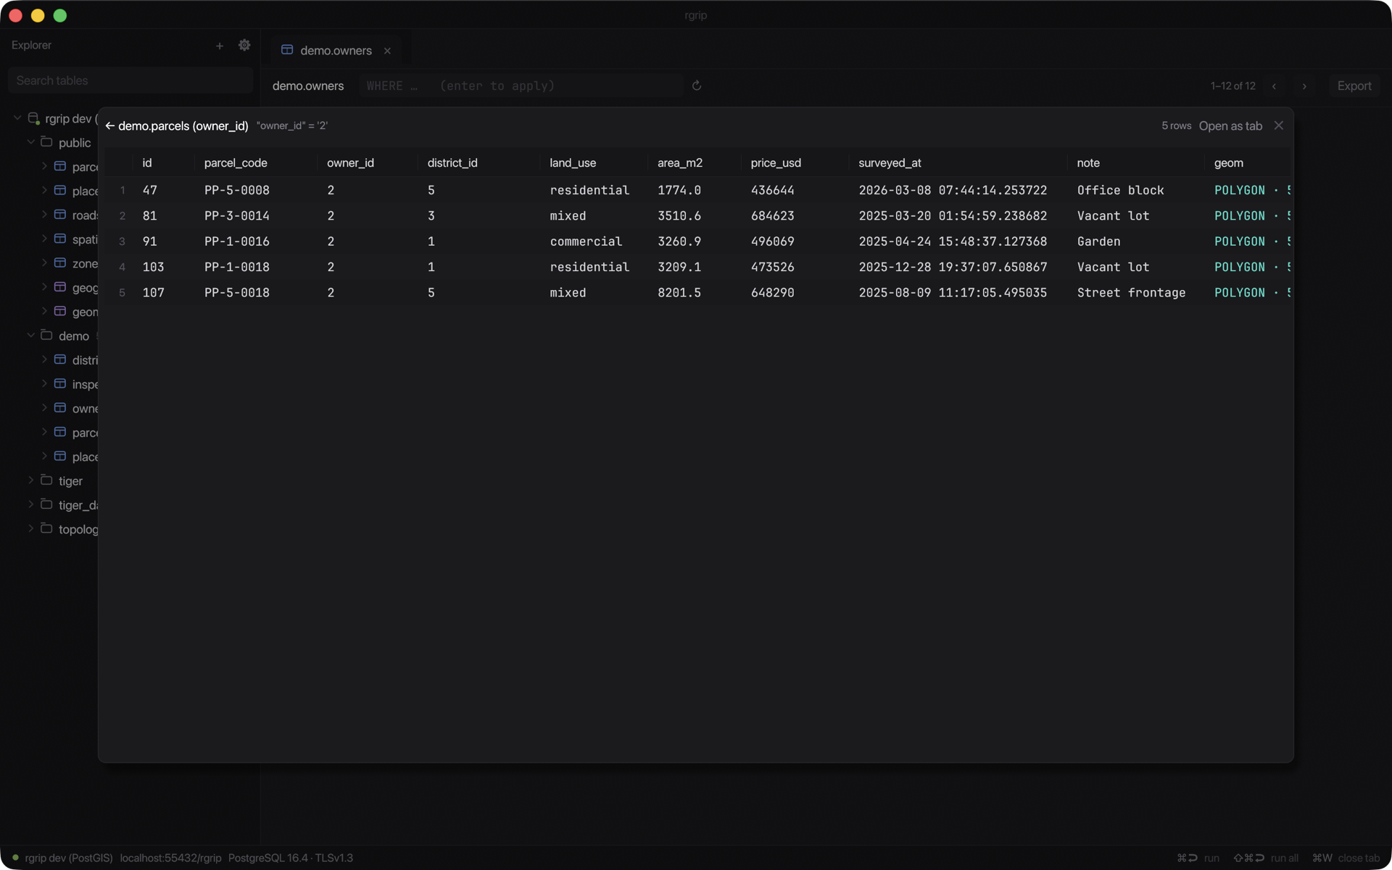Select the owners table icon in demo
This screenshot has height=870, width=1392.
[x=60, y=407]
